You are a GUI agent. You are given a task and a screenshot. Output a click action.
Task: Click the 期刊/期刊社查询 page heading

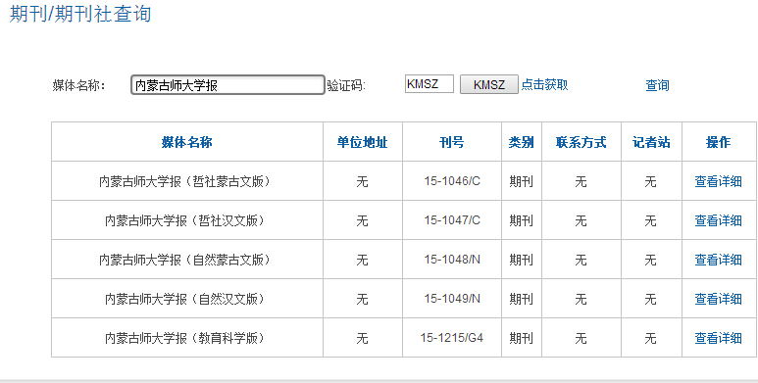click(x=80, y=14)
